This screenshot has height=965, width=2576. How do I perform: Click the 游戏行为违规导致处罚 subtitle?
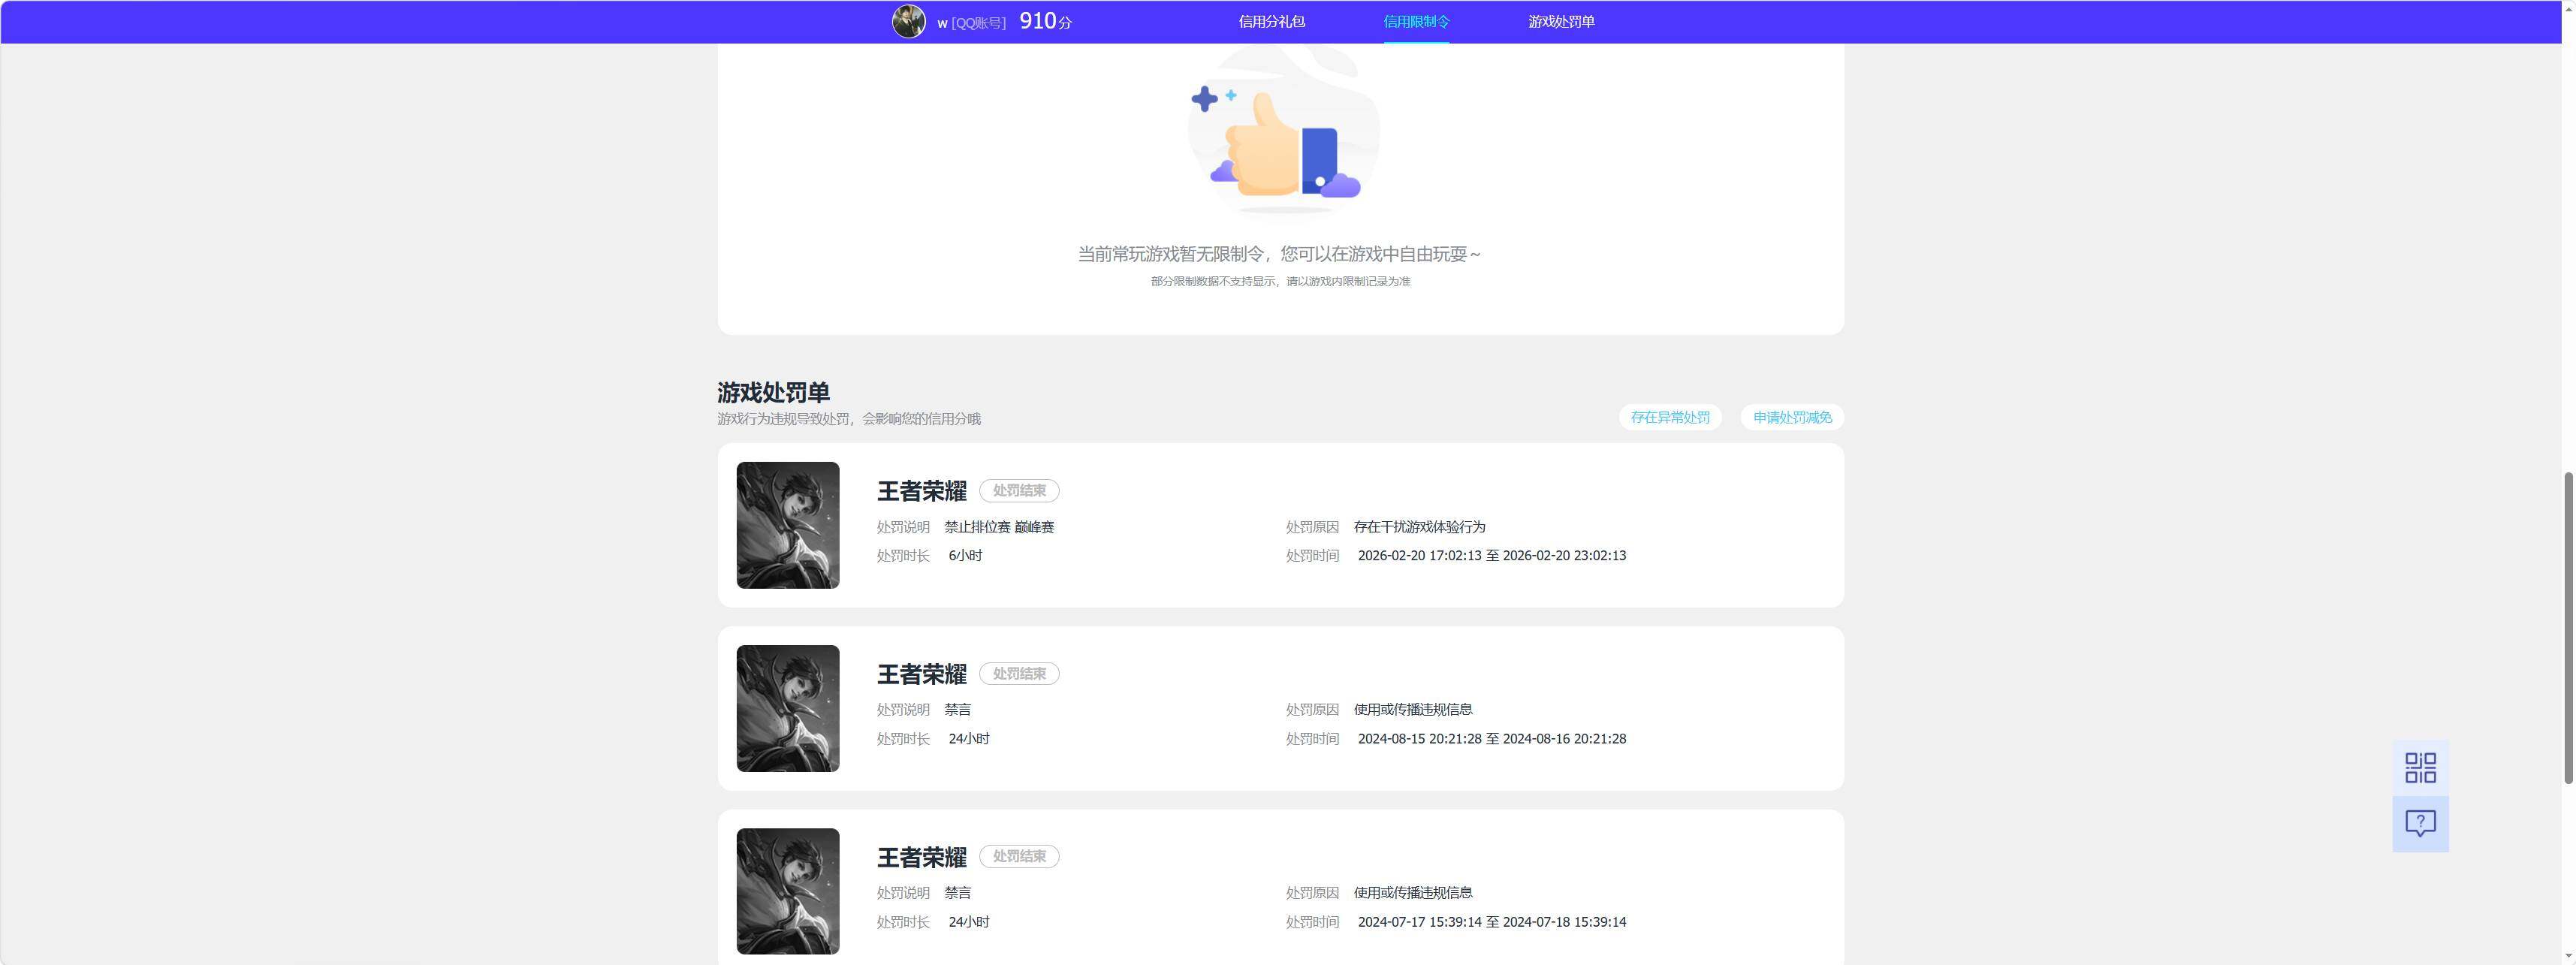click(x=849, y=419)
